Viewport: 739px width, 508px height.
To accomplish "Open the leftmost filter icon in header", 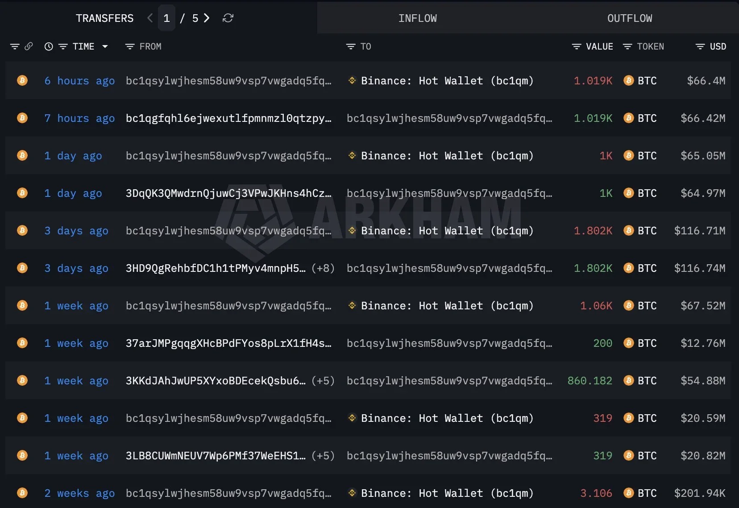I will point(15,46).
